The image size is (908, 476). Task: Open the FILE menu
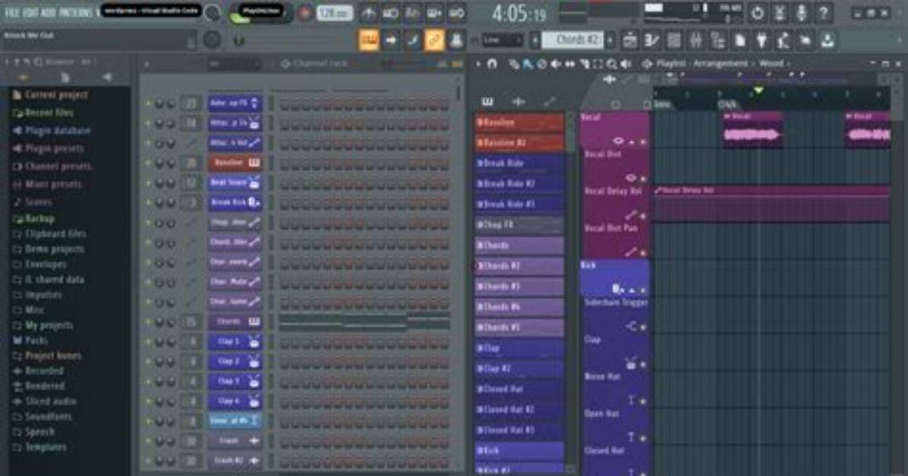tap(11, 12)
